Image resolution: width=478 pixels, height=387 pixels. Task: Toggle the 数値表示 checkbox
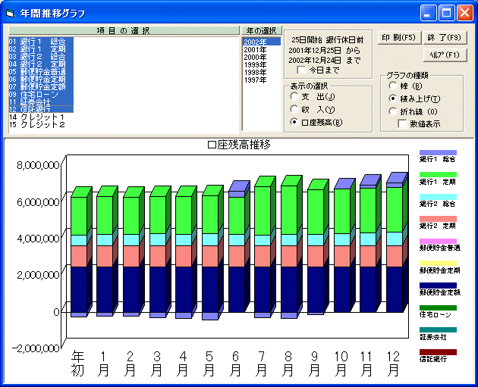click(402, 123)
